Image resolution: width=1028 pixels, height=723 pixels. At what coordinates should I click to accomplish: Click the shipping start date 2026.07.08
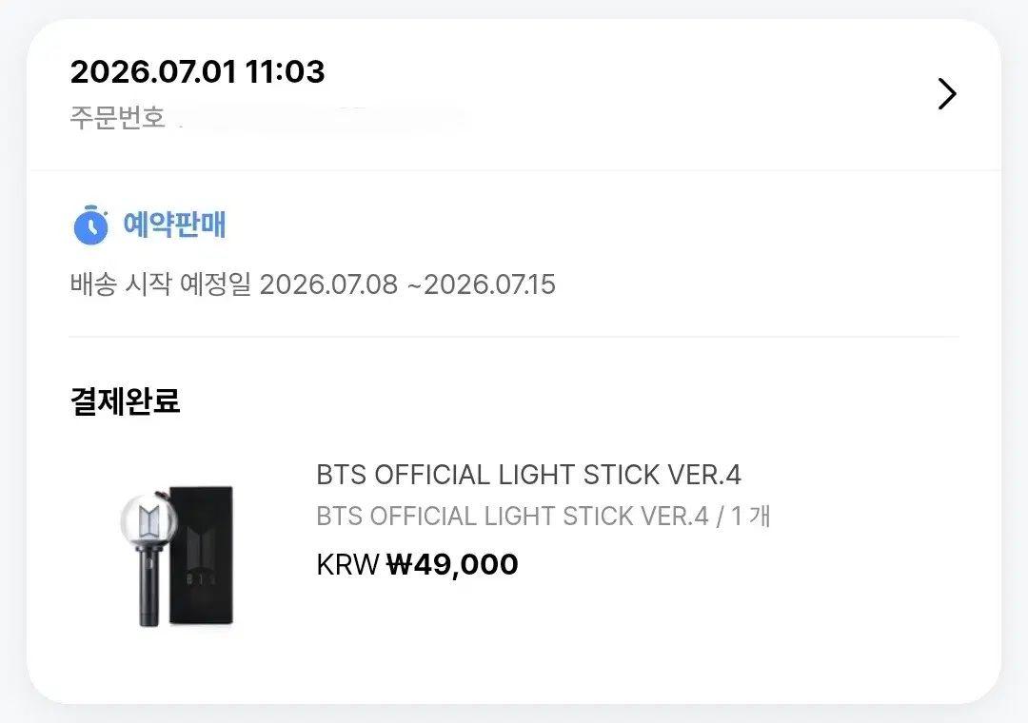(328, 284)
